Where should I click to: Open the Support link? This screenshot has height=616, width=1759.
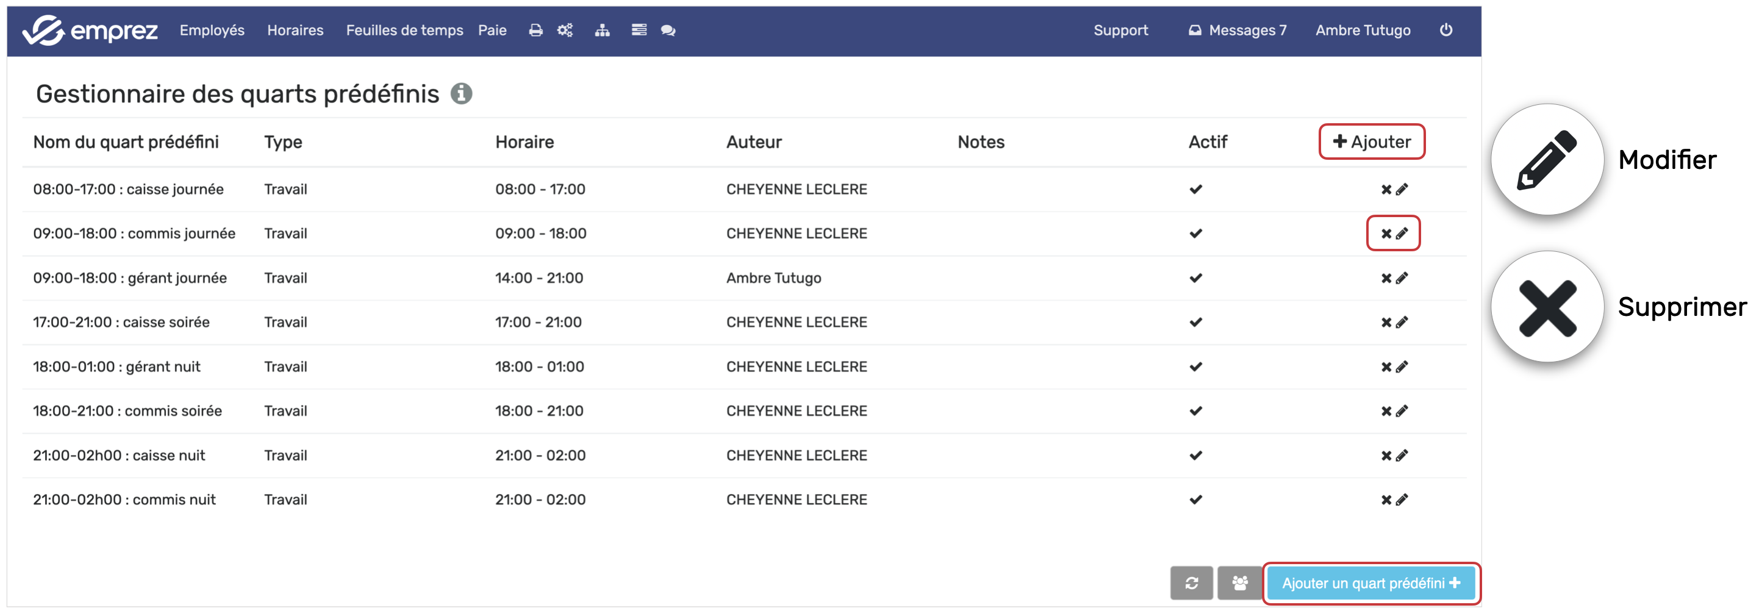(x=1120, y=30)
